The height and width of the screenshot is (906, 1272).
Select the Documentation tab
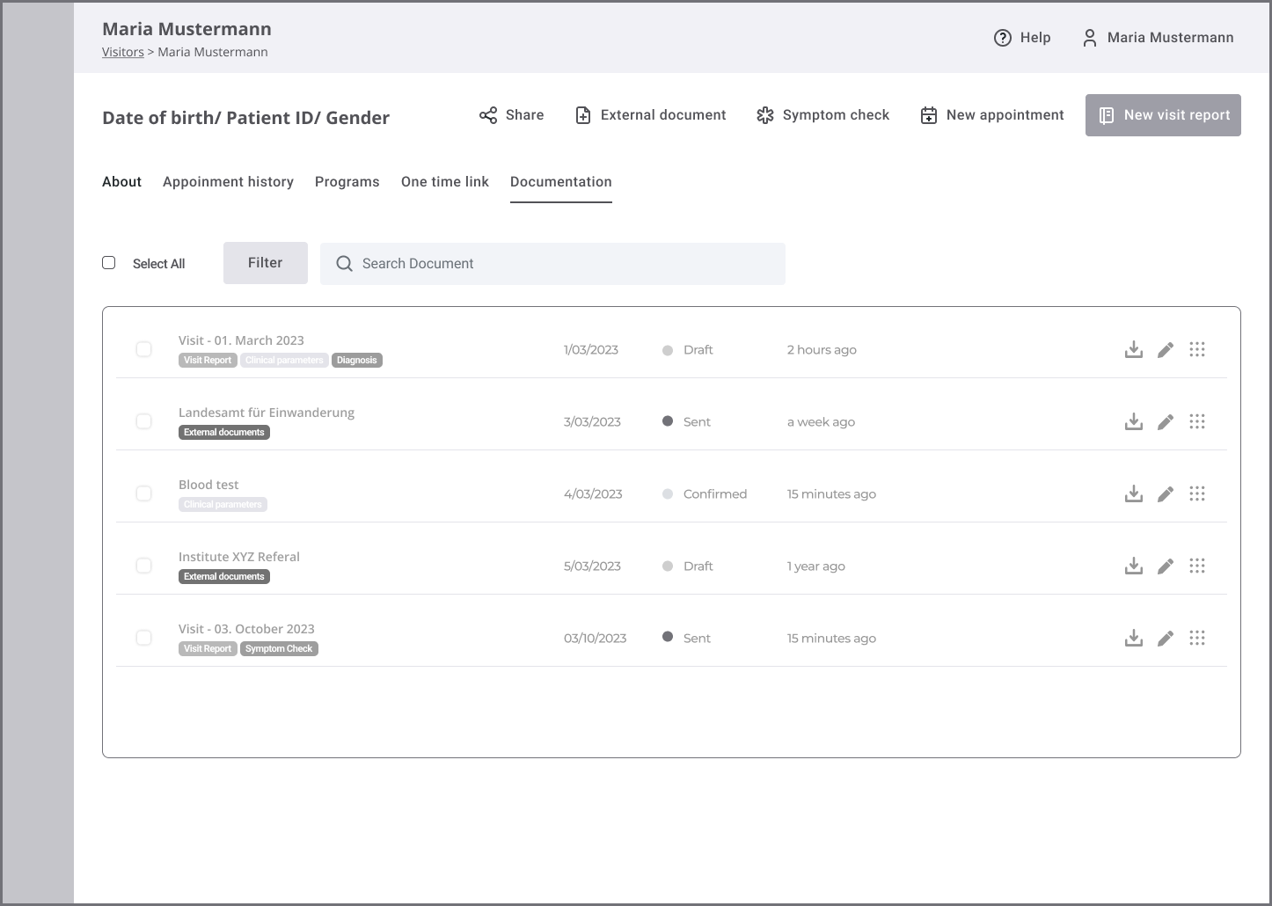[561, 182]
